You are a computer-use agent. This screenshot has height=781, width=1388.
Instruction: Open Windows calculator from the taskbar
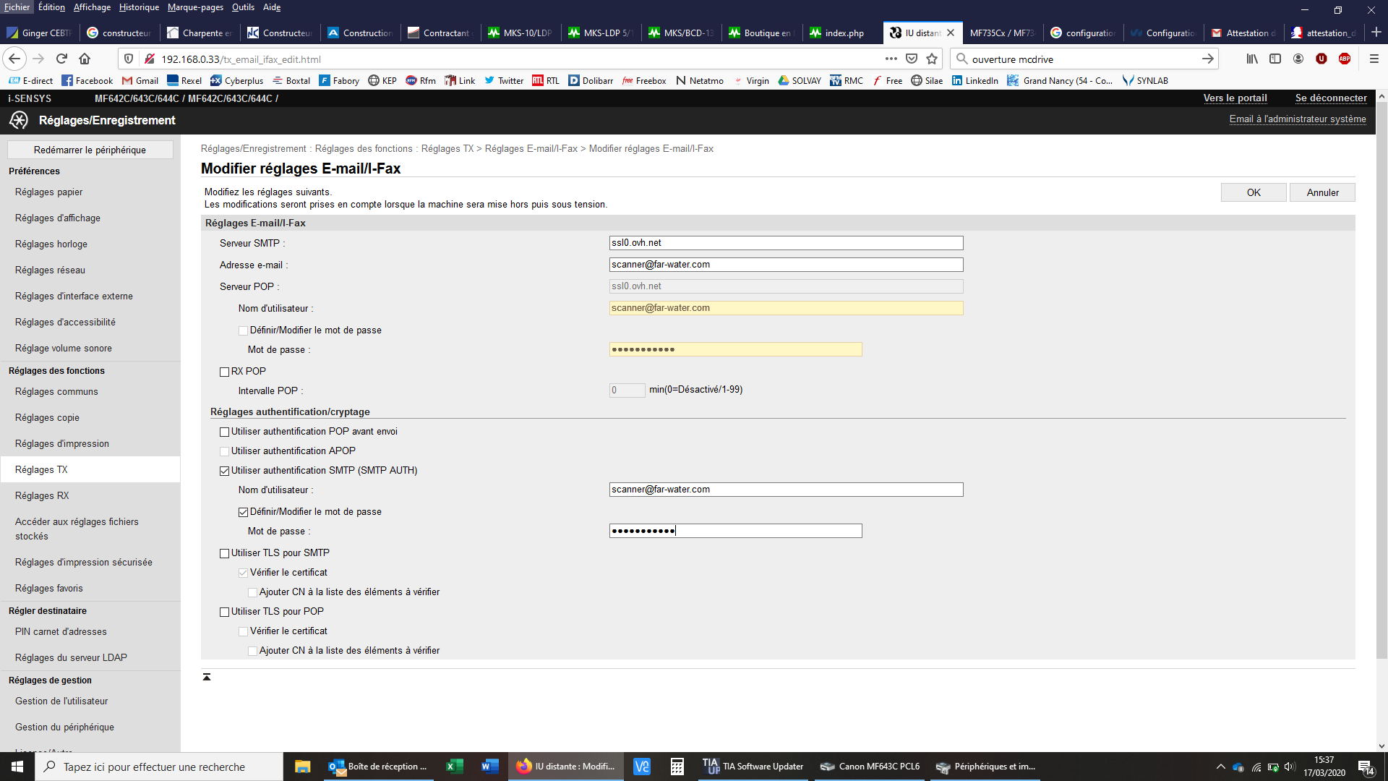[677, 767]
